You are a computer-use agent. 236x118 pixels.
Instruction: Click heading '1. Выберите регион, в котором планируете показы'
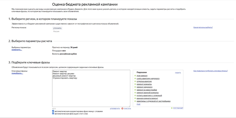[x=43, y=19]
